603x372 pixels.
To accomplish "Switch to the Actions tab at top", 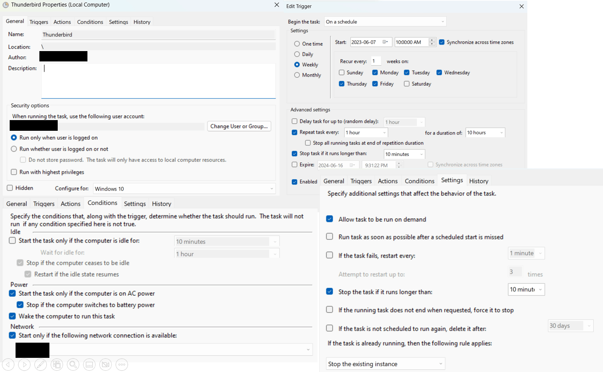I will pyautogui.click(x=62, y=22).
